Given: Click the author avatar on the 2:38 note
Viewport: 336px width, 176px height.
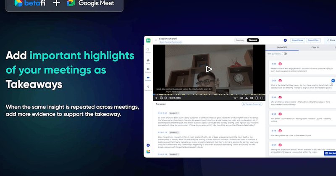Looking at the screenshot, I should click(x=280, y=97).
